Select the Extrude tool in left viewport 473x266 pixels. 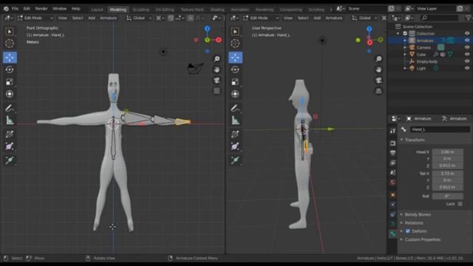click(10, 160)
